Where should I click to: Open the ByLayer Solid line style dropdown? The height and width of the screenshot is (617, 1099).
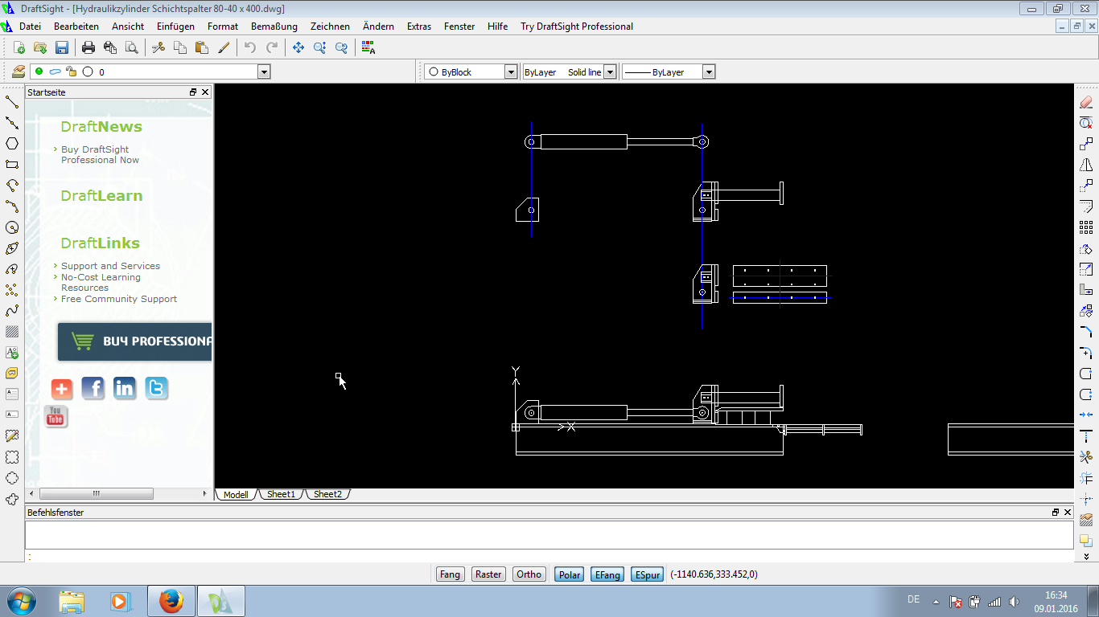[610, 72]
